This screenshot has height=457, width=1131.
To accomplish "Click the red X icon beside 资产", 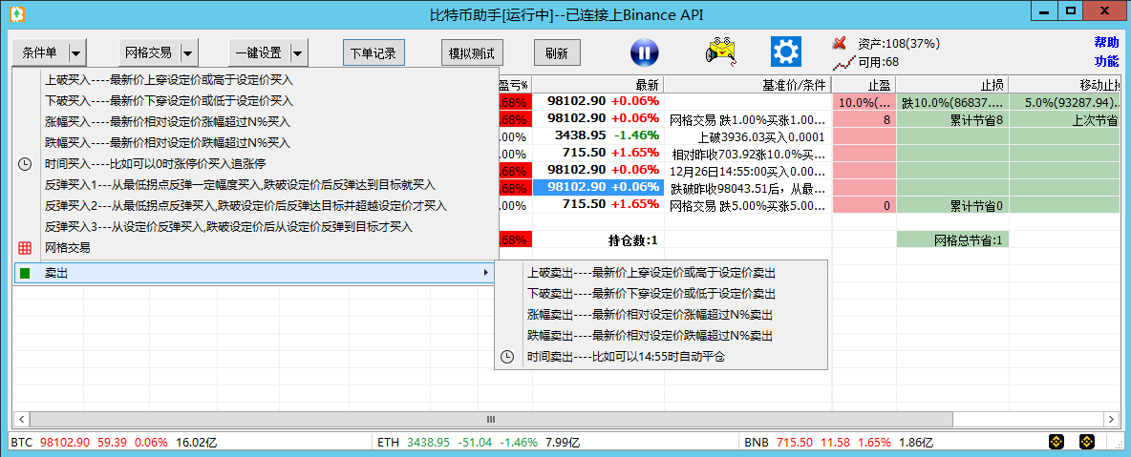I will [841, 43].
